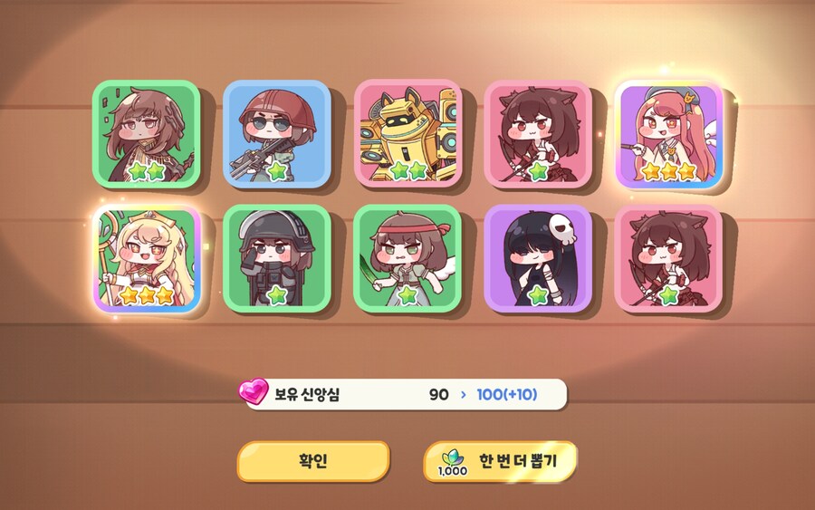Select the red headband winged girl card
The image size is (815, 510).
click(408, 258)
